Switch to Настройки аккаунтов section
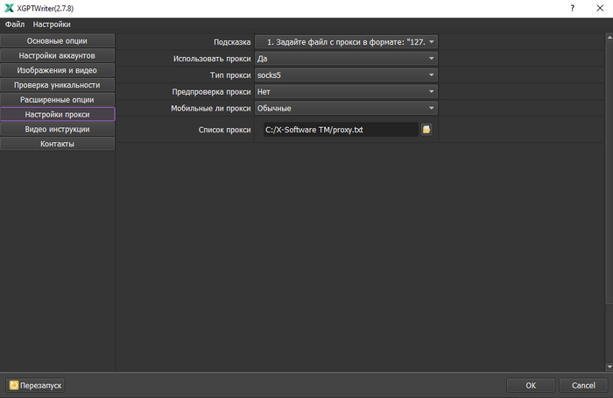This screenshot has width=613, height=398. [x=57, y=55]
